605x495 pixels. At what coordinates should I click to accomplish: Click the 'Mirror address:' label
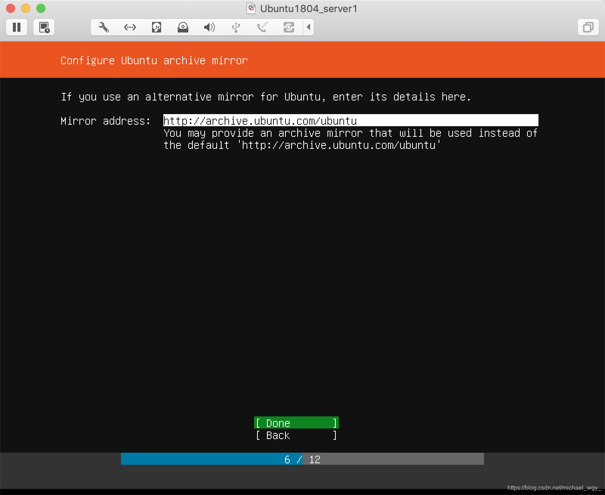tap(106, 121)
